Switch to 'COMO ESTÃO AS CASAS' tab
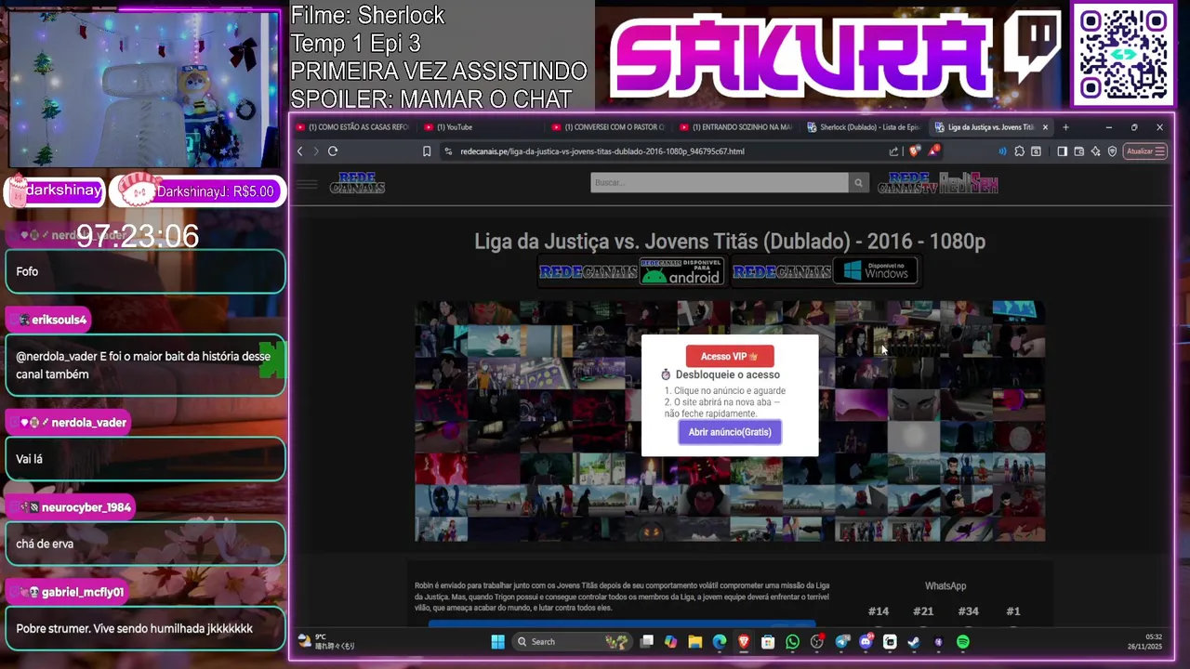 (352, 127)
